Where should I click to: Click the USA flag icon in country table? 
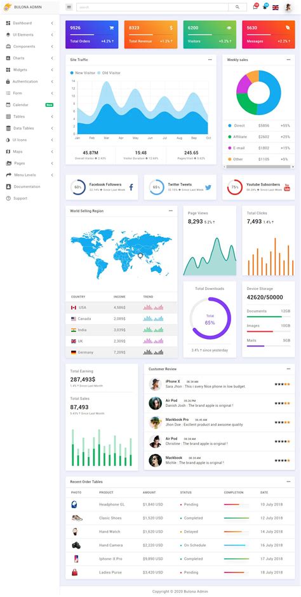tap(74, 307)
